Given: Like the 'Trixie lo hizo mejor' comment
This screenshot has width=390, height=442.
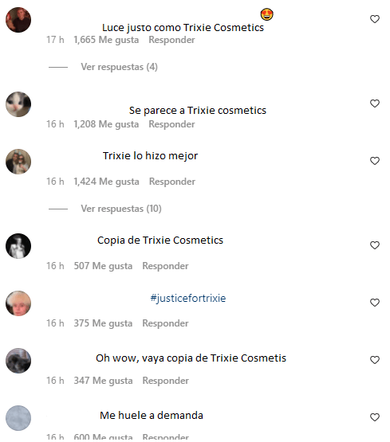Looking at the screenshot, I should (375, 161).
